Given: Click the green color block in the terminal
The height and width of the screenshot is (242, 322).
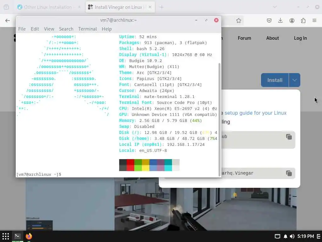Looking at the screenshot, I should coord(138,165).
